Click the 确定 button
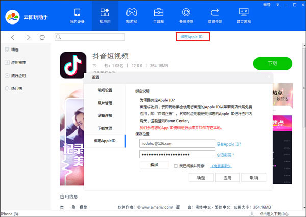 (x=201, y=178)
